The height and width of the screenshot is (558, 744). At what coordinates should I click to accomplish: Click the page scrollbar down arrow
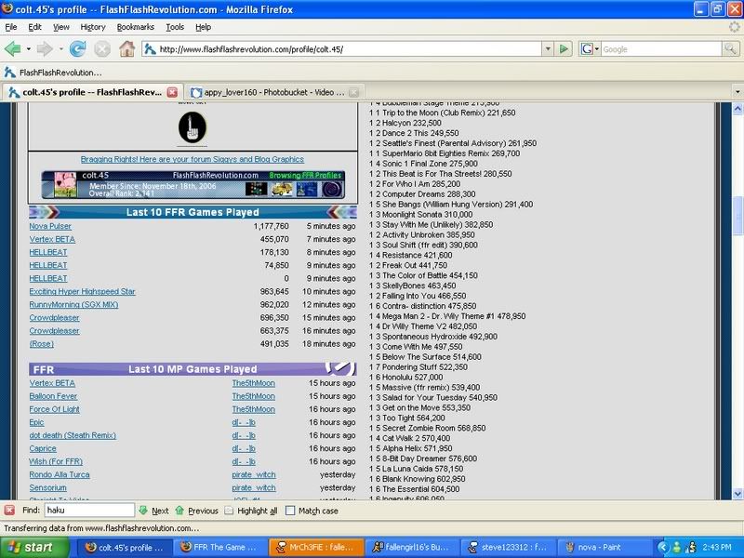[x=737, y=494]
